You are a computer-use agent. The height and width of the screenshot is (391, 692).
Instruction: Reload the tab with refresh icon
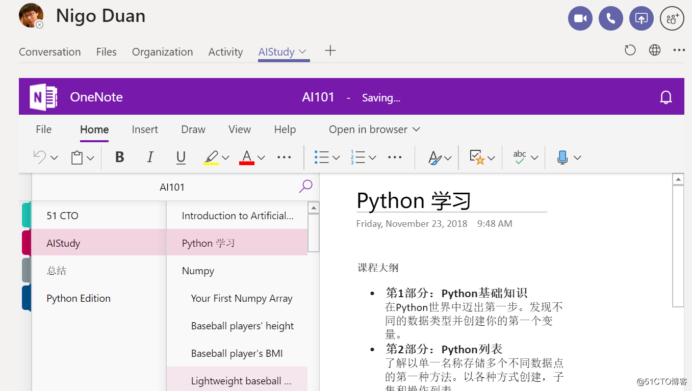click(x=630, y=50)
